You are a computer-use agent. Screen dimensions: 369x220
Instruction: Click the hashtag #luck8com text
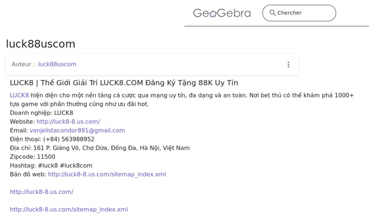(x=76, y=165)
